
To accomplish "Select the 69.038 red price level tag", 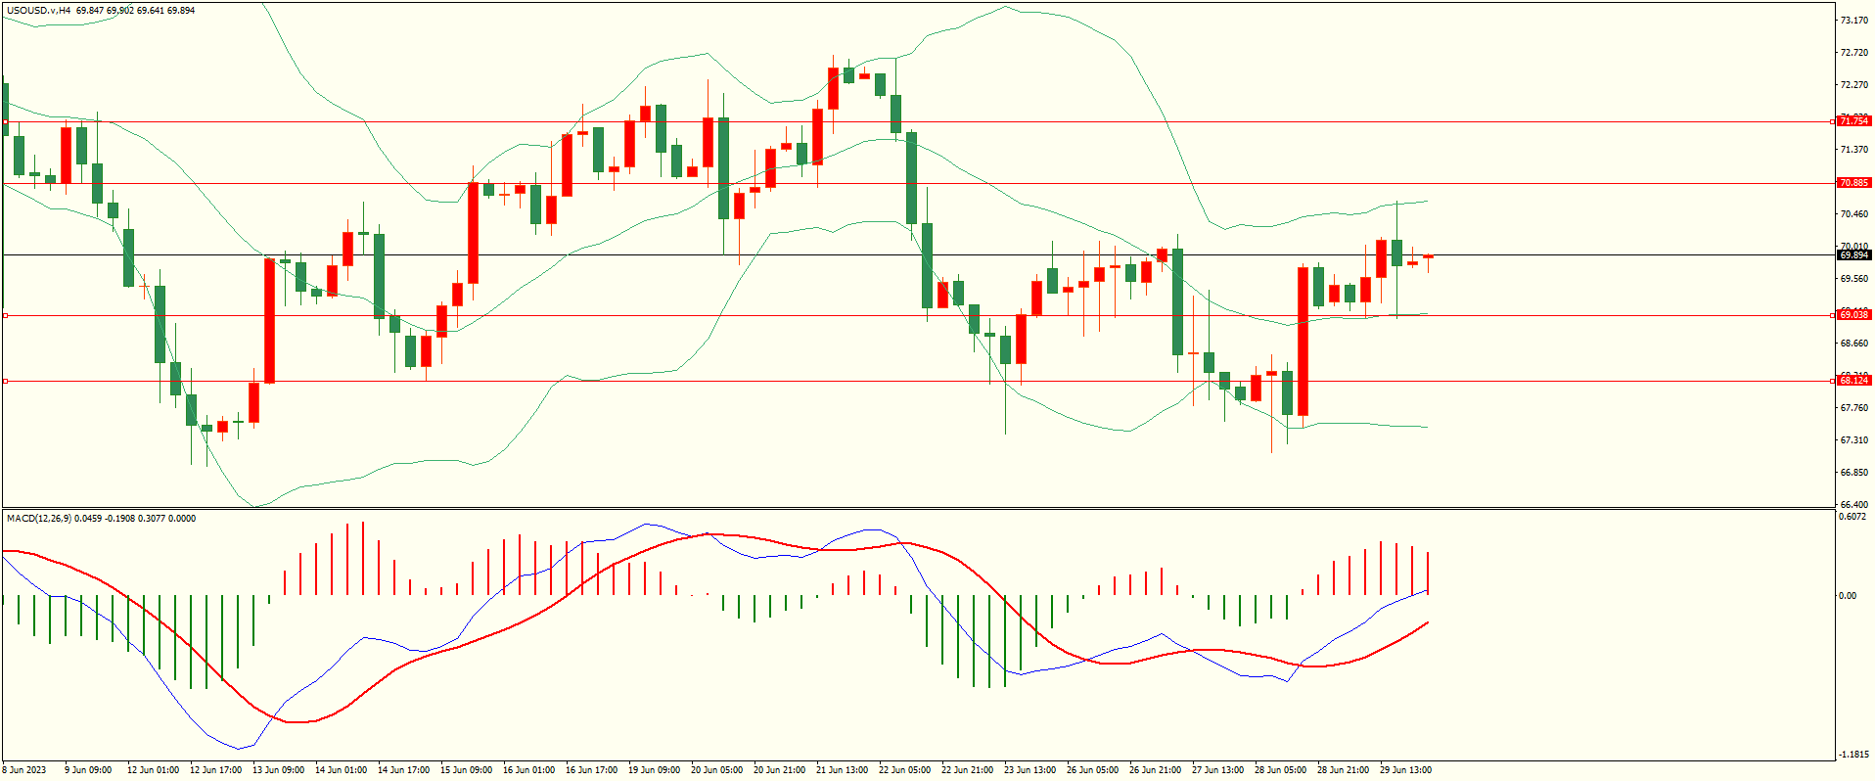I will tap(1853, 315).
